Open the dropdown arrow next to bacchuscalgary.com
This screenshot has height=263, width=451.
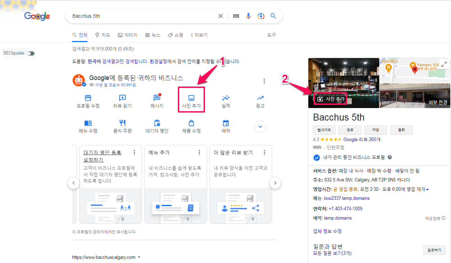click(x=139, y=257)
